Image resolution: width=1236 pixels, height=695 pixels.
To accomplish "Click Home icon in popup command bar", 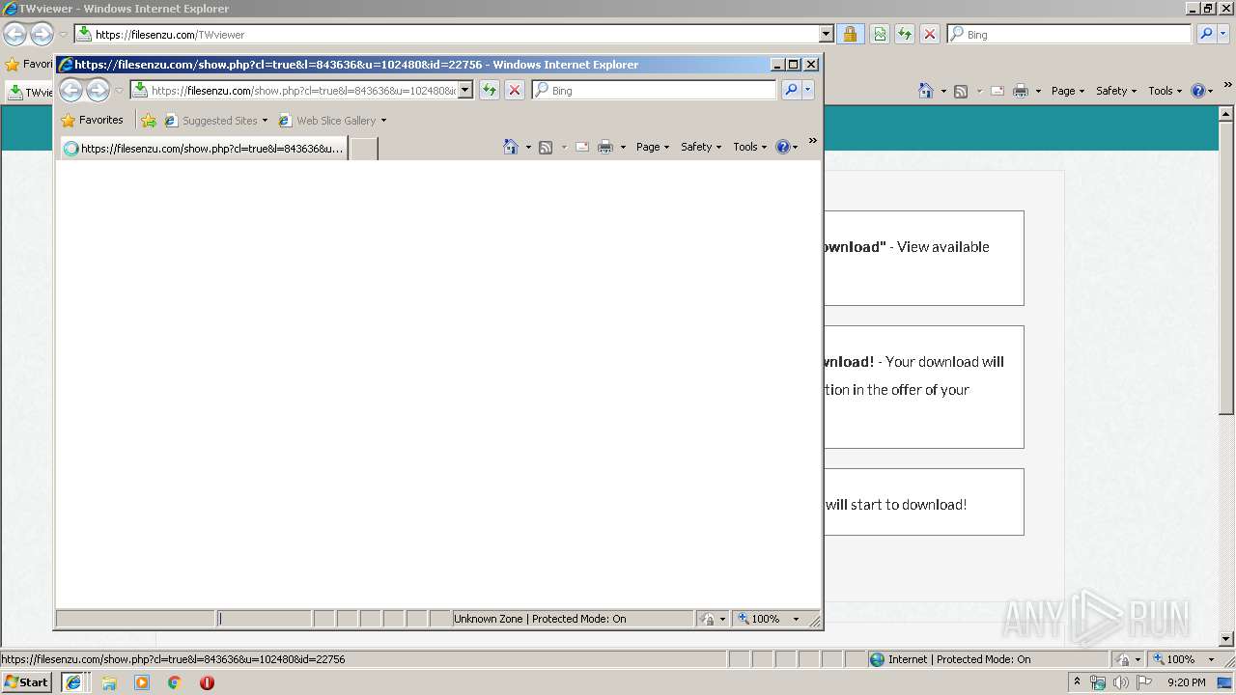I will (511, 147).
